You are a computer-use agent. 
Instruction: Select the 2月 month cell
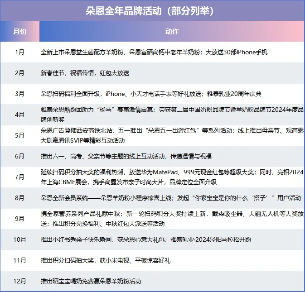click(x=20, y=73)
